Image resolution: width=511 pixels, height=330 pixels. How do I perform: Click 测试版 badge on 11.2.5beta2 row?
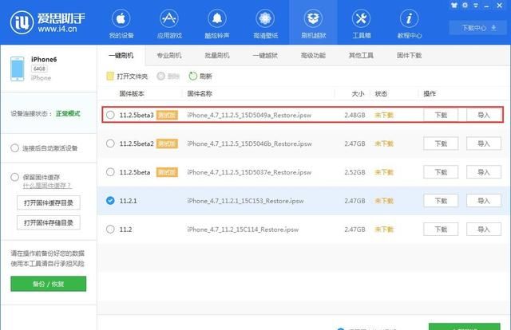tap(167, 143)
